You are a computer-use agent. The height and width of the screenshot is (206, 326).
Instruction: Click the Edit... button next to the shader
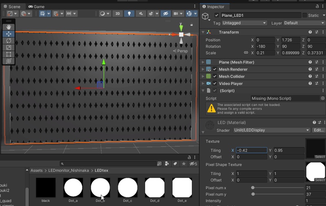[x=318, y=130]
